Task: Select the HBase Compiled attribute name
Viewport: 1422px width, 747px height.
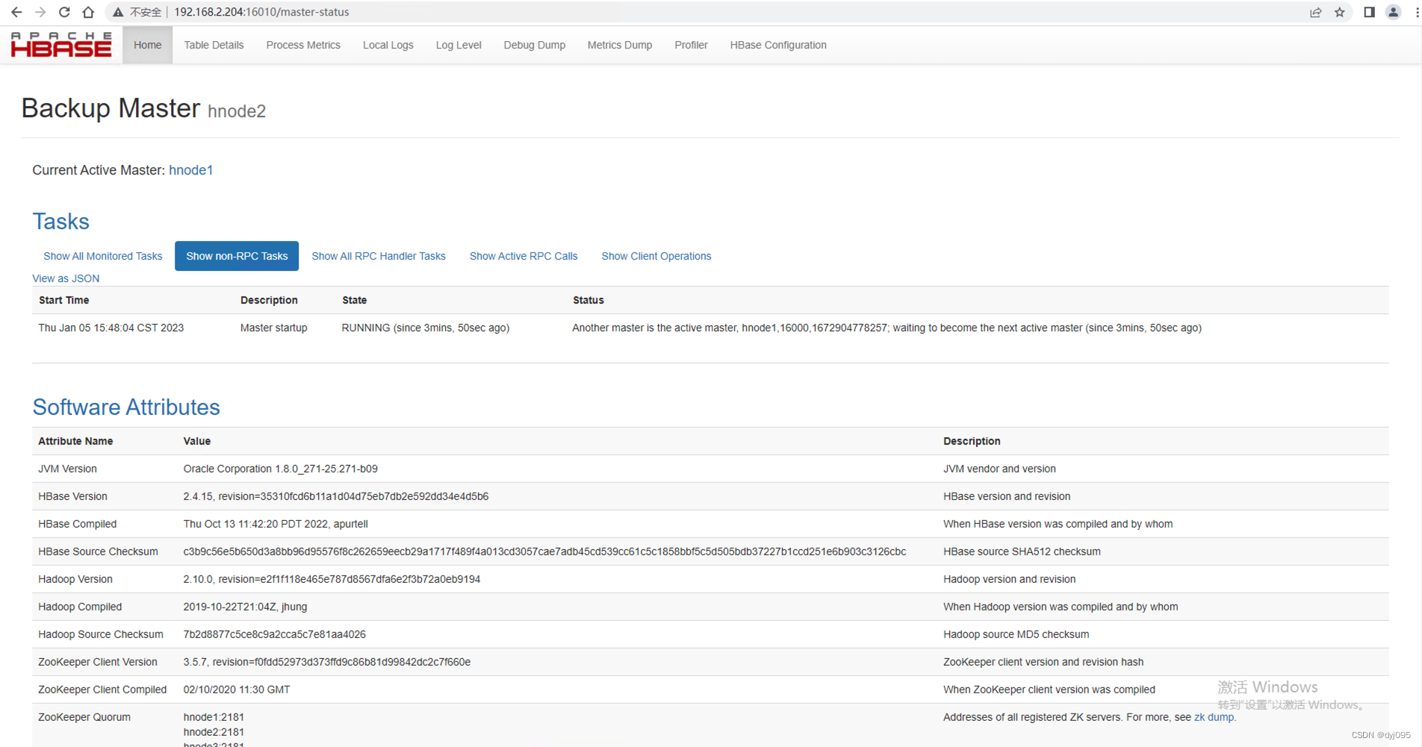Action: click(x=77, y=524)
